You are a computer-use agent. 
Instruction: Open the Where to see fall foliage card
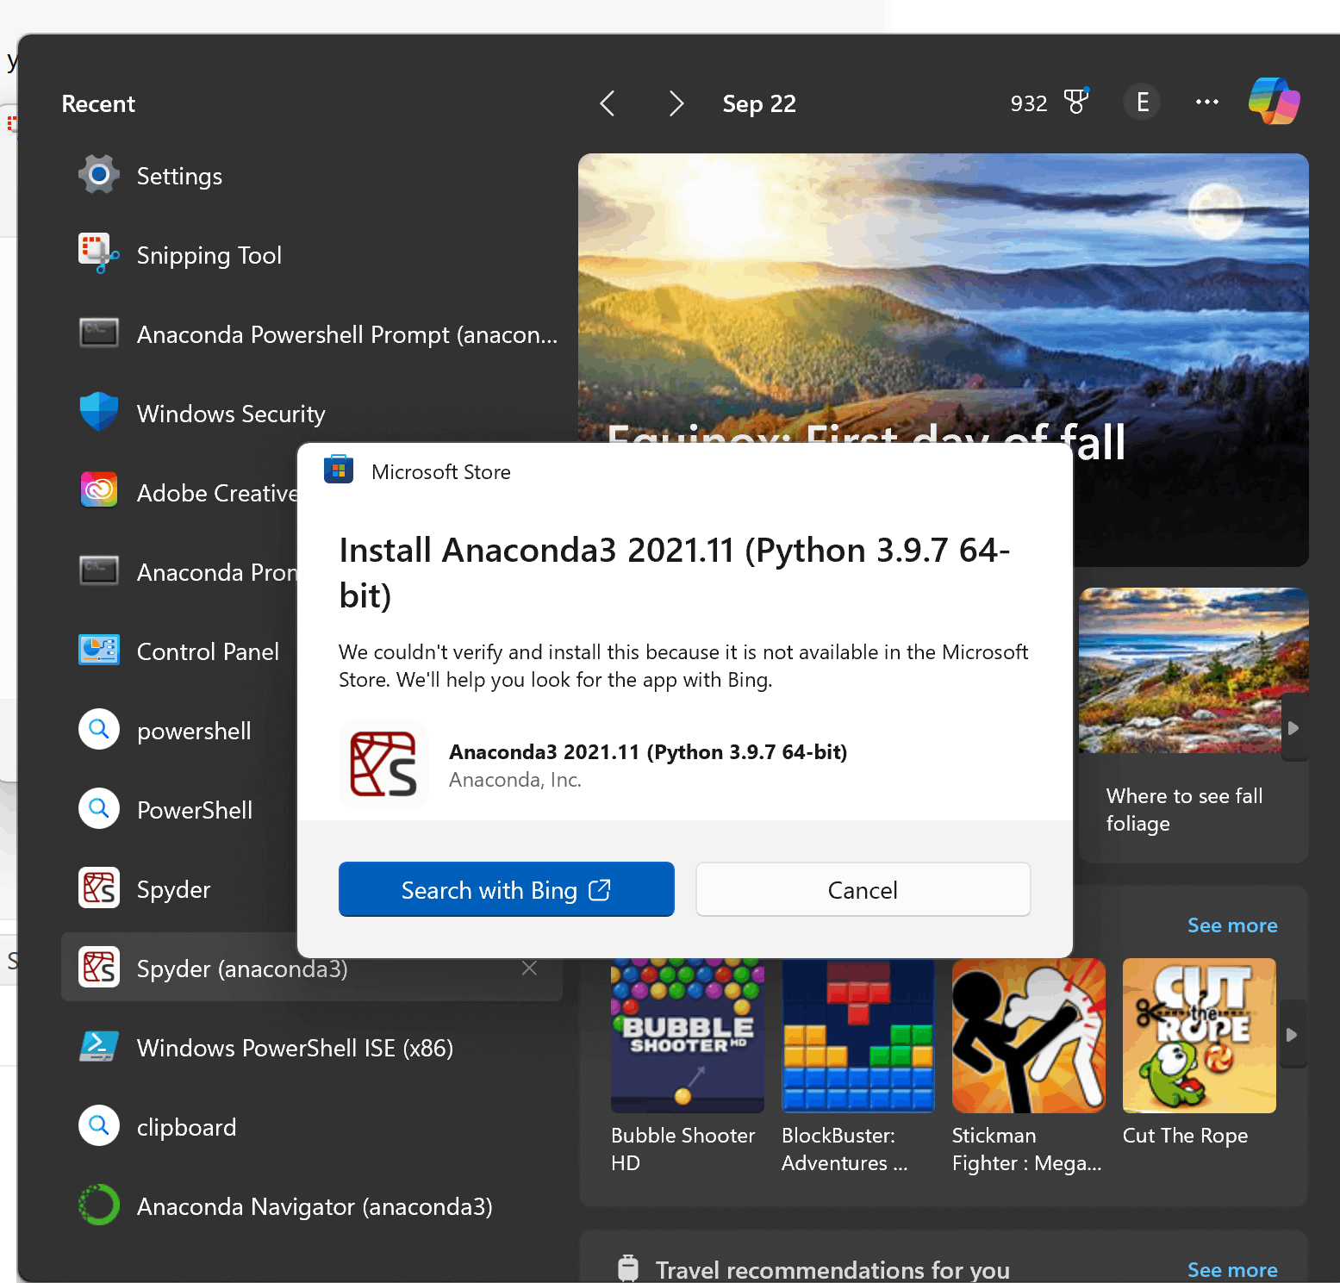[1194, 725]
